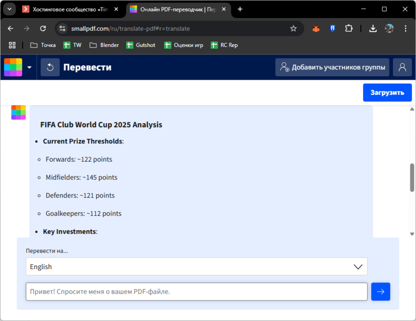Click the Smallpdf avatar beside the message

(x=18, y=112)
